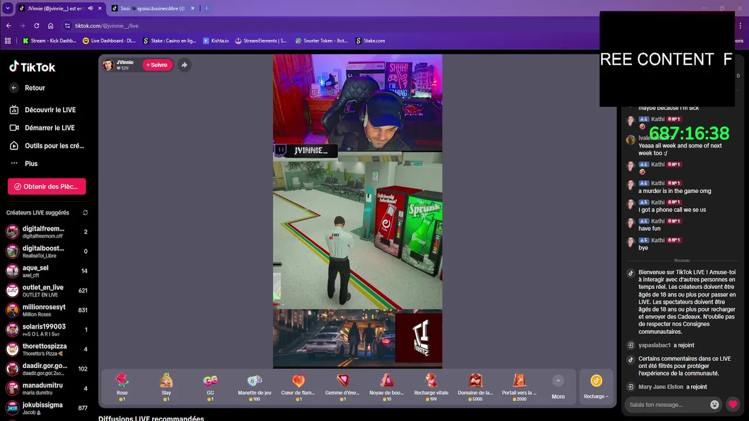Go to browser home page

(51, 26)
